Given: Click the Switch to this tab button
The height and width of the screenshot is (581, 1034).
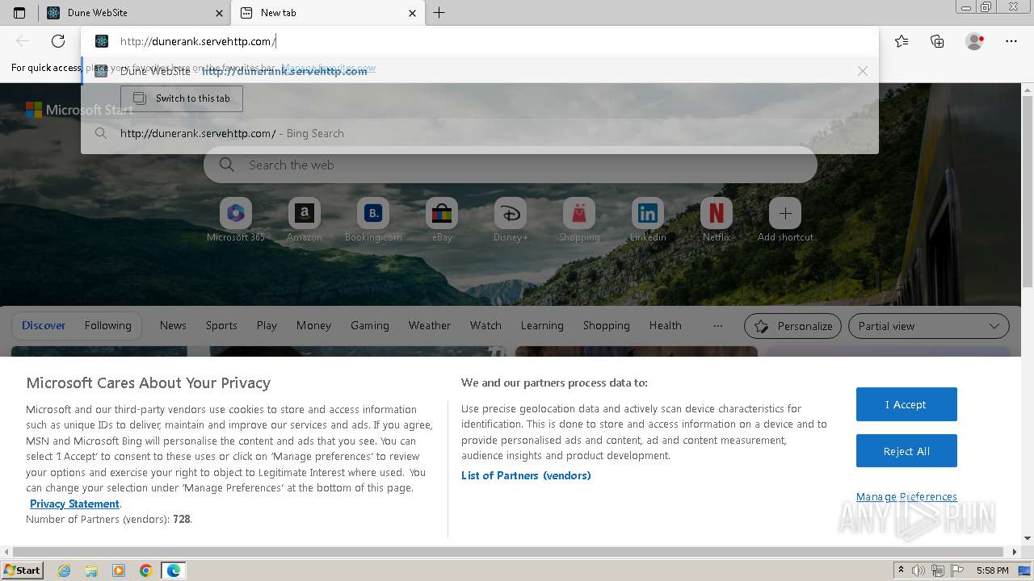Looking at the screenshot, I should [x=182, y=98].
